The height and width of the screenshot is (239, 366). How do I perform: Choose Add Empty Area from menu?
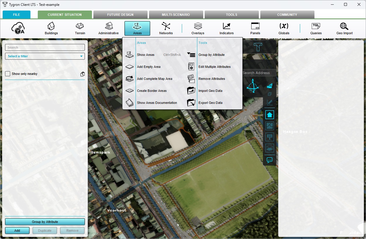149,67
